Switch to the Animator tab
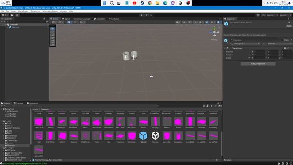The height and width of the screenshot is (165, 293). (x=114, y=19)
